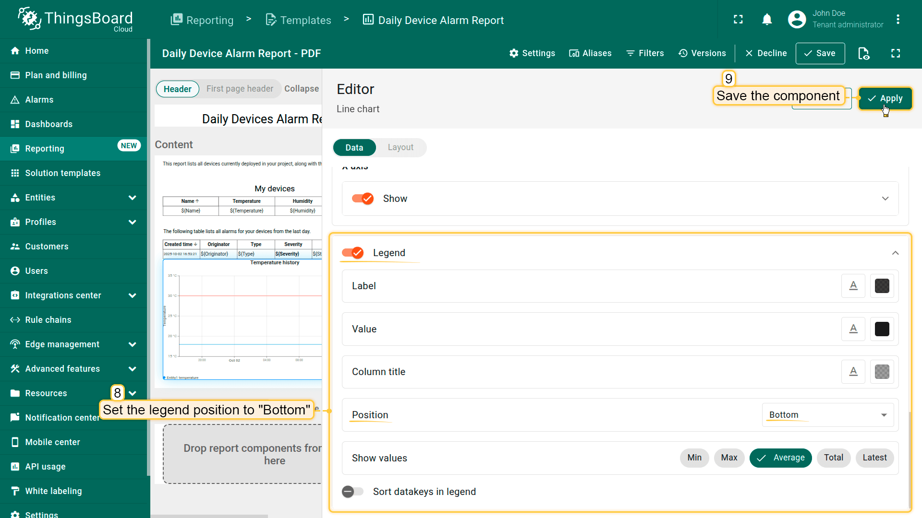Click the Label font settings icon
Viewport: 922px width, 518px height.
tap(853, 286)
